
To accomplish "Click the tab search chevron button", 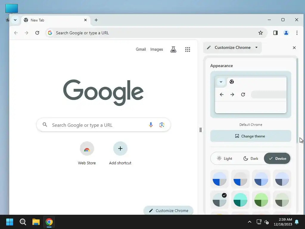I will tap(15, 20).
